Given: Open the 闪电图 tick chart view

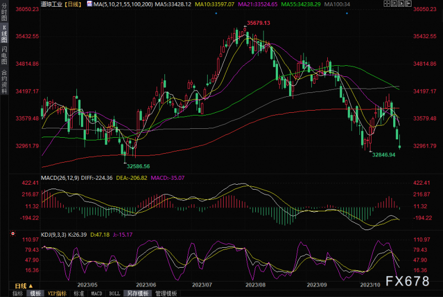Looking at the screenshot, I should tap(4, 55).
